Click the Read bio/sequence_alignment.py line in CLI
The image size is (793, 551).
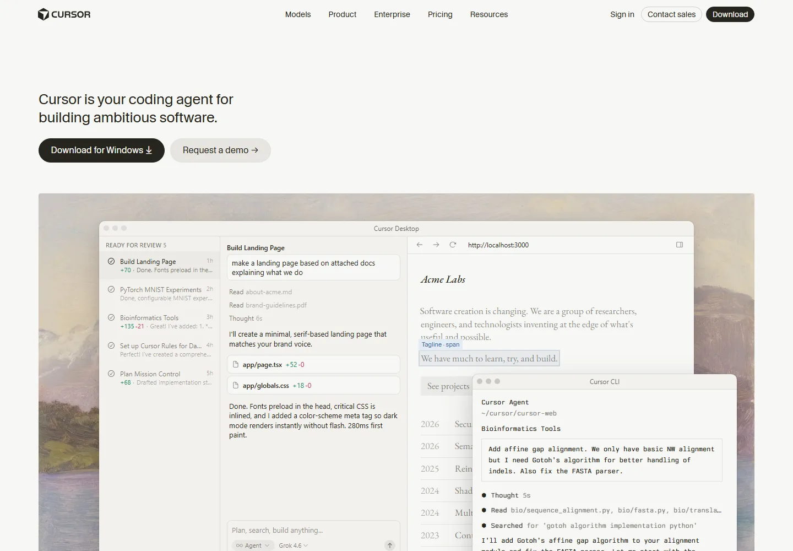(601, 510)
